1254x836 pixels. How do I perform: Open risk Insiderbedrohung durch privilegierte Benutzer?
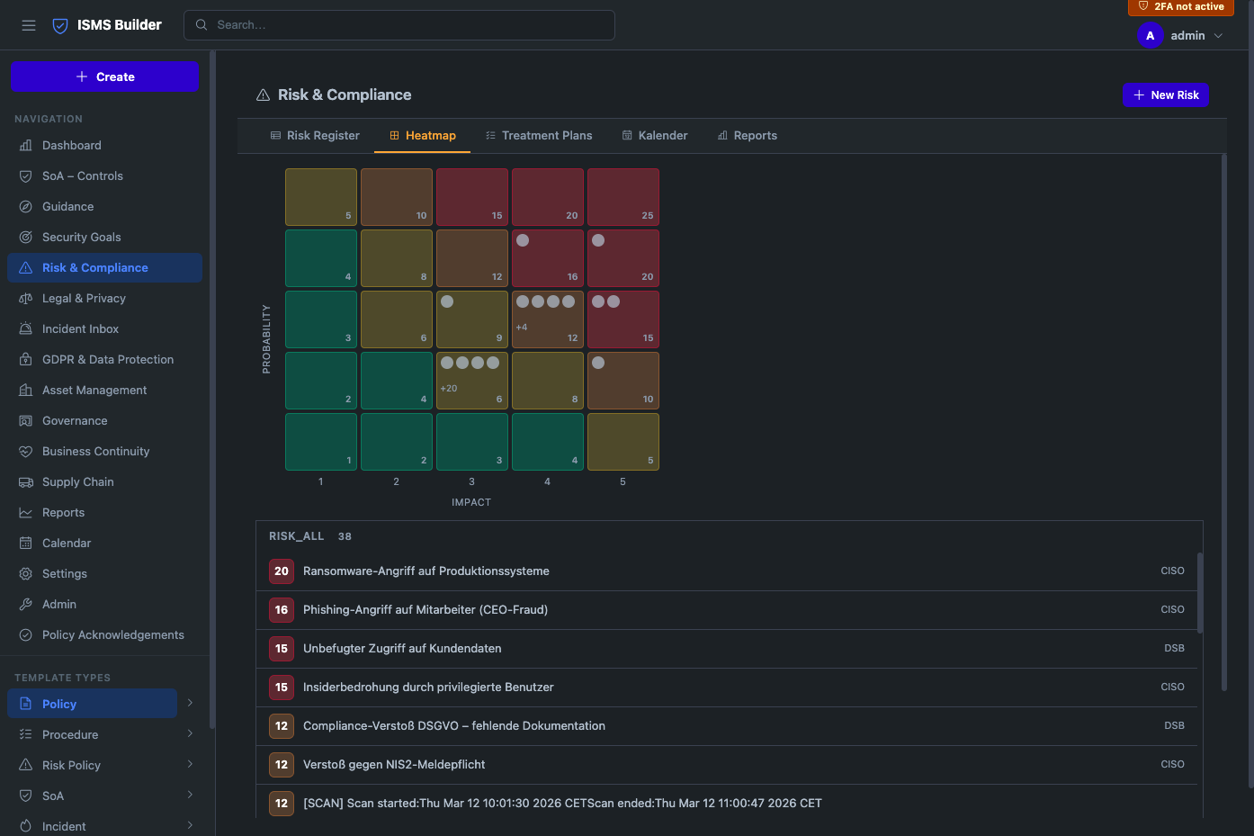(x=727, y=688)
